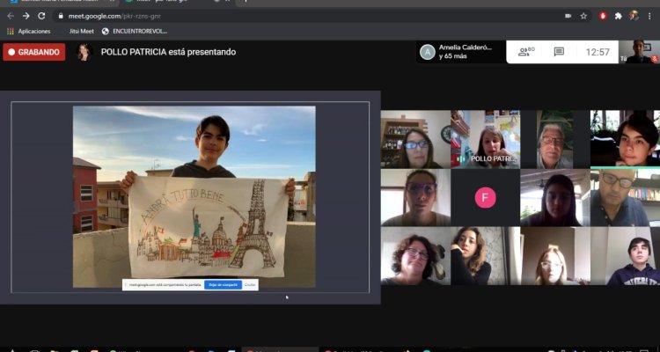Select tile of man before colorful bookshelf
660x352 pixels.
pos(625,197)
